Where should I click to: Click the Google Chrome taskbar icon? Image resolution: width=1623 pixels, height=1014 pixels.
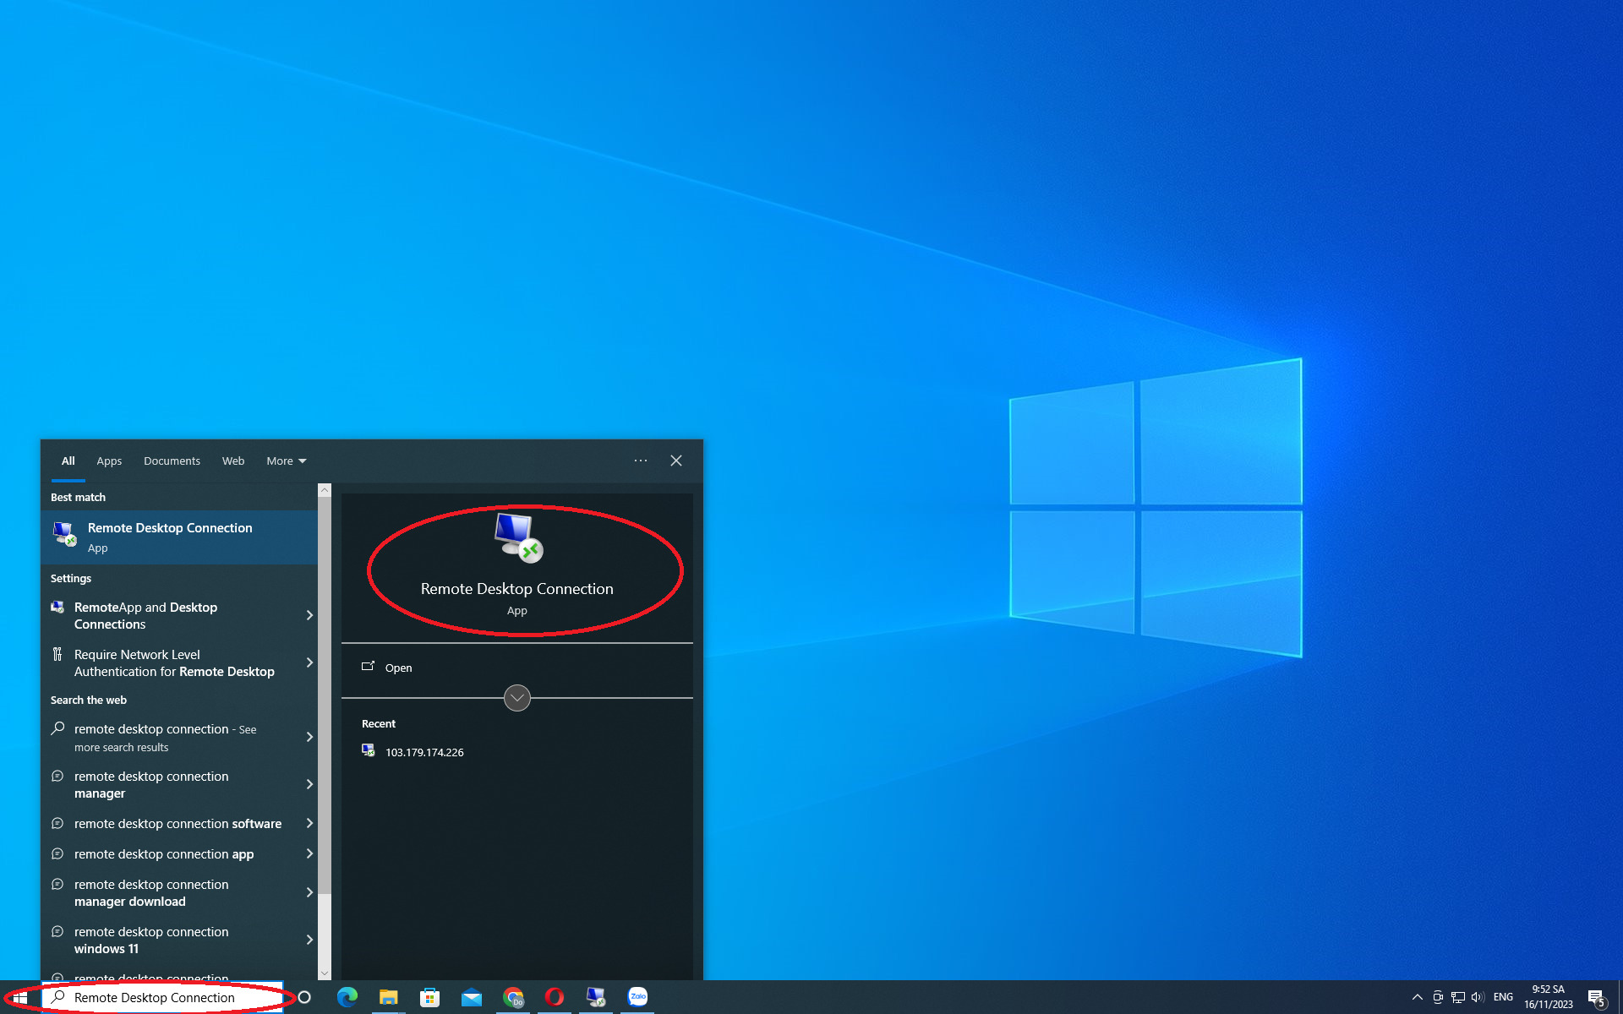[512, 997]
